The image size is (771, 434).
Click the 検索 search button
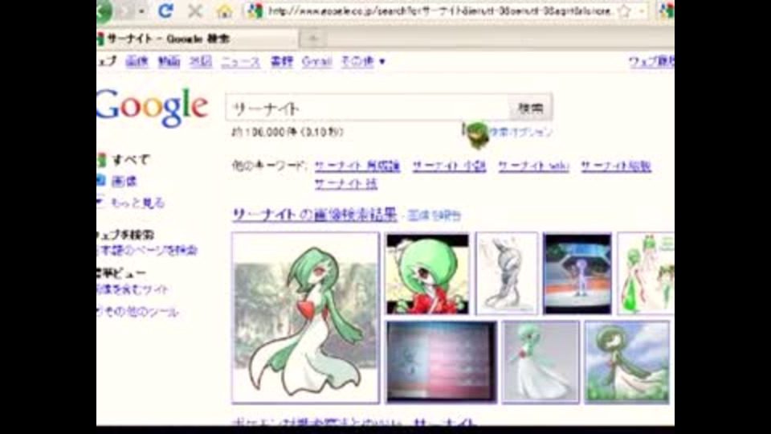click(531, 108)
